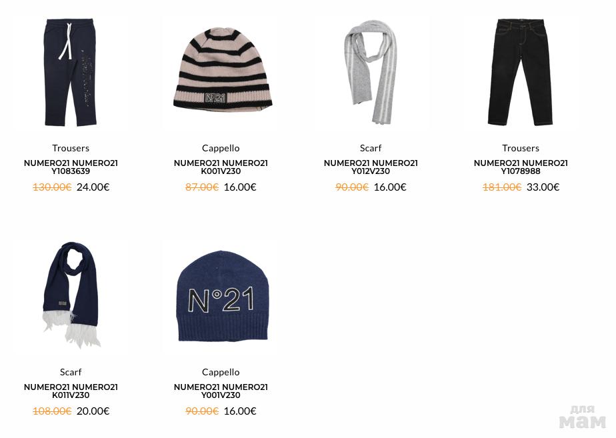Click the Trousers label above Y1078988

click(x=521, y=148)
